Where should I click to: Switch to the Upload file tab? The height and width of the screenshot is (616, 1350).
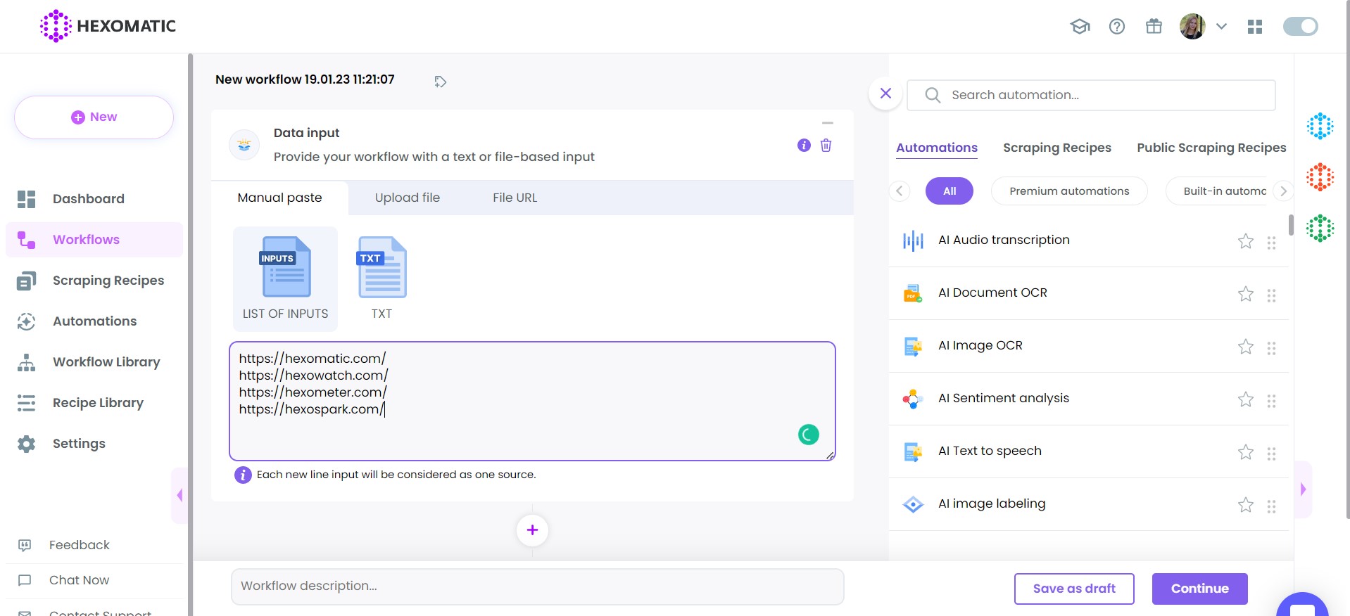tap(407, 198)
